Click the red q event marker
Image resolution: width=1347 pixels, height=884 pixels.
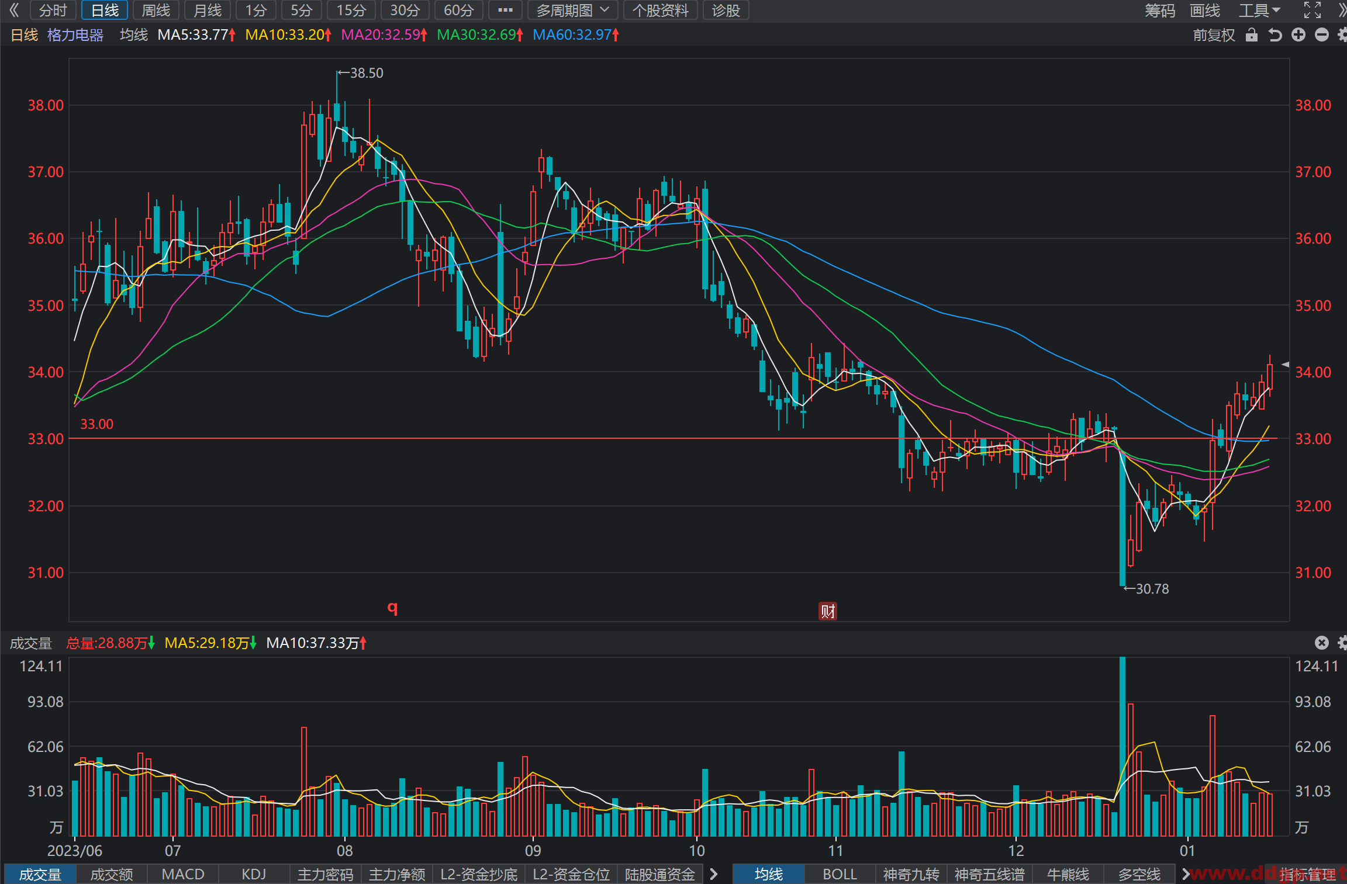(392, 608)
